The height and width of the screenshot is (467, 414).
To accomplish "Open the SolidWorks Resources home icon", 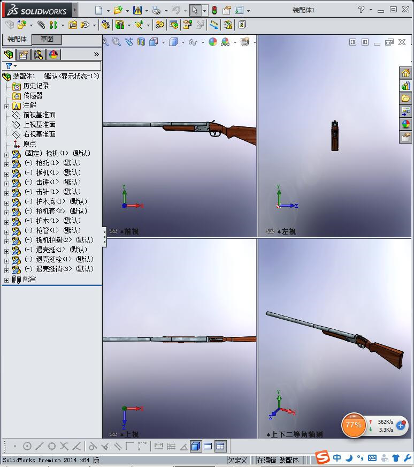I will pyautogui.click(x=405, y=73).
